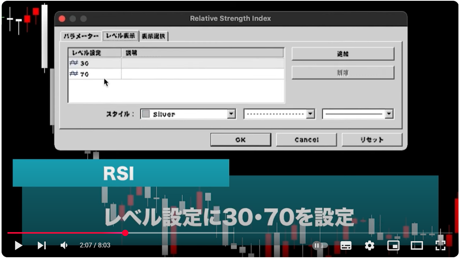Viewport: 460px width, 258px height.
Task: Click the level line icon beside 30
Action: pyautogui.click(x=74, y=63)
